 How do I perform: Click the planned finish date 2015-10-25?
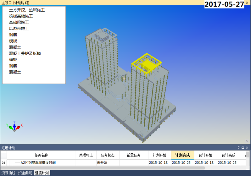(x=183, y=163)
